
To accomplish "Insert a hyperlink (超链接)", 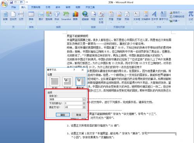I will click(x=85, y=16).
